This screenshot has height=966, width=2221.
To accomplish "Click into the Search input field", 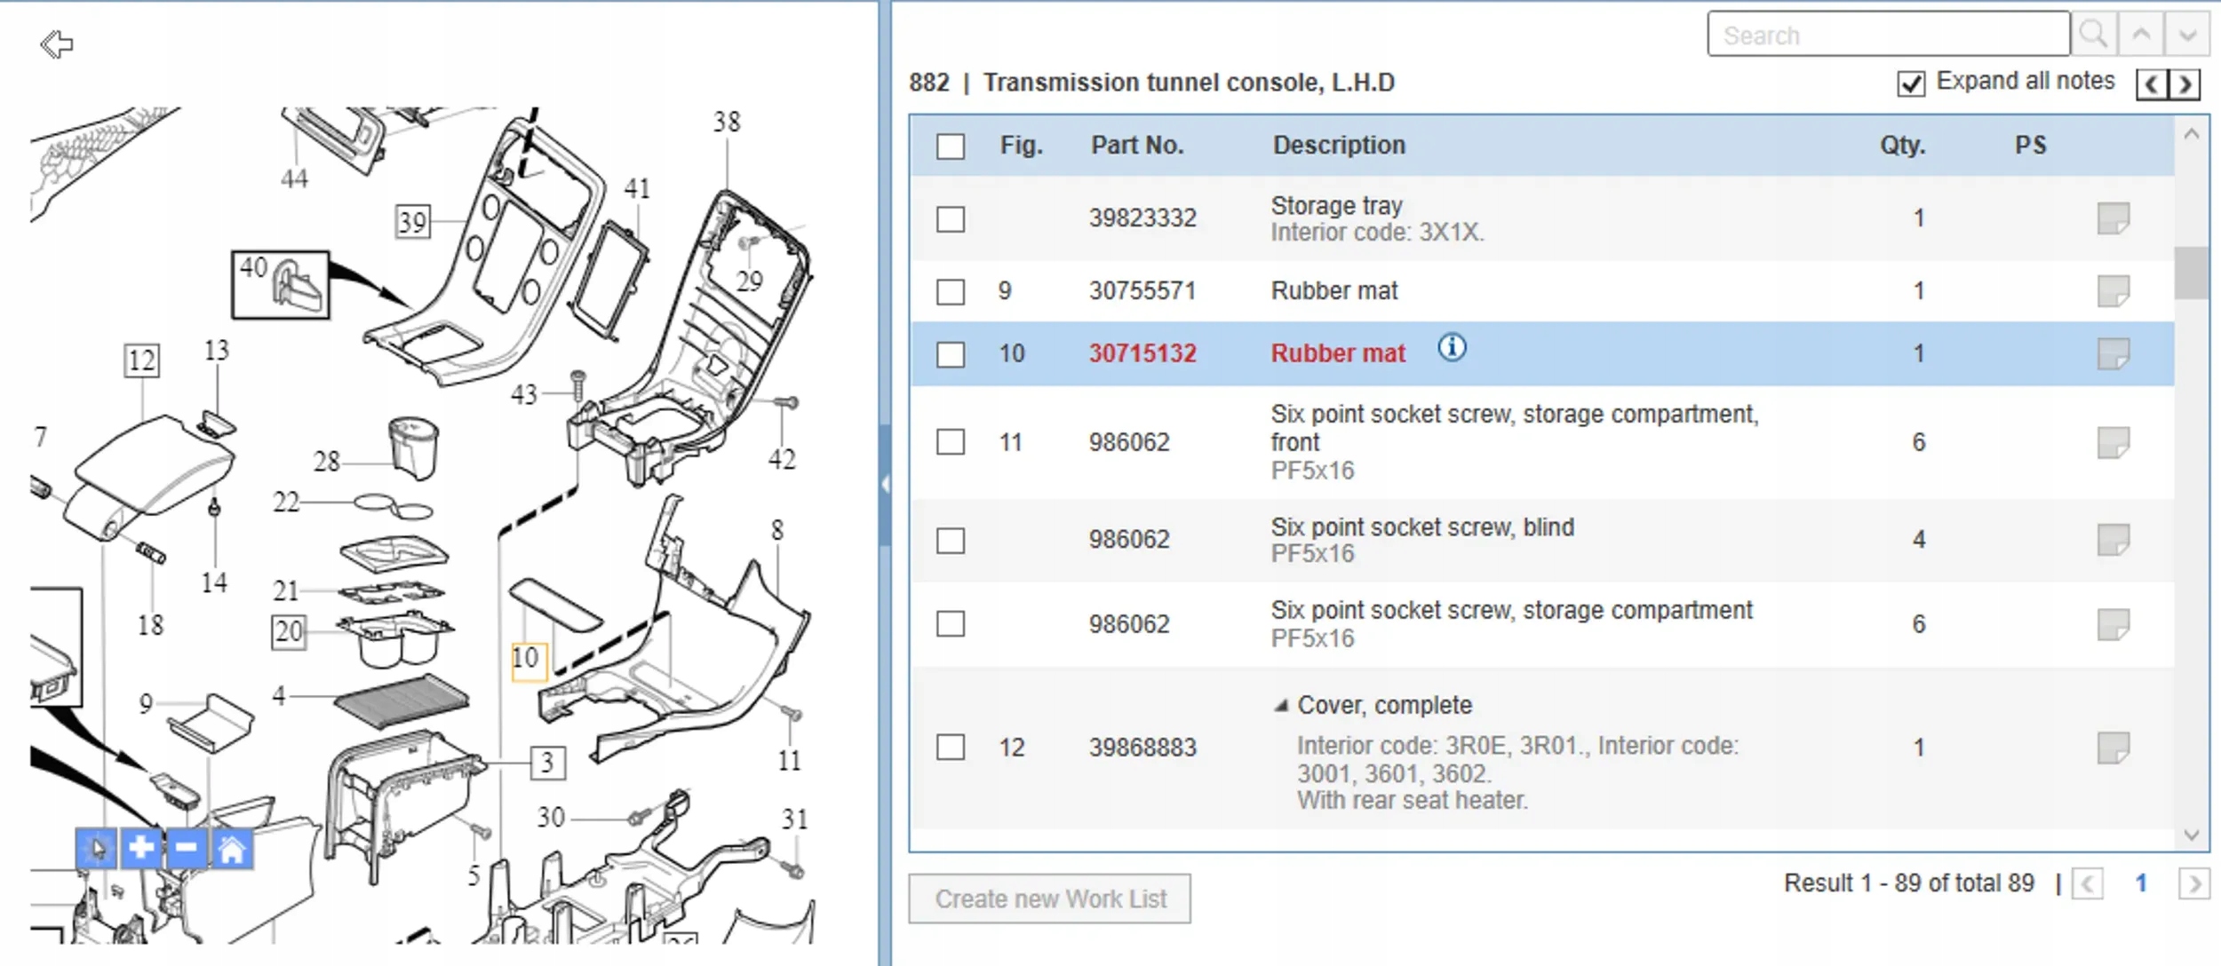I will tap(1887, 36).
